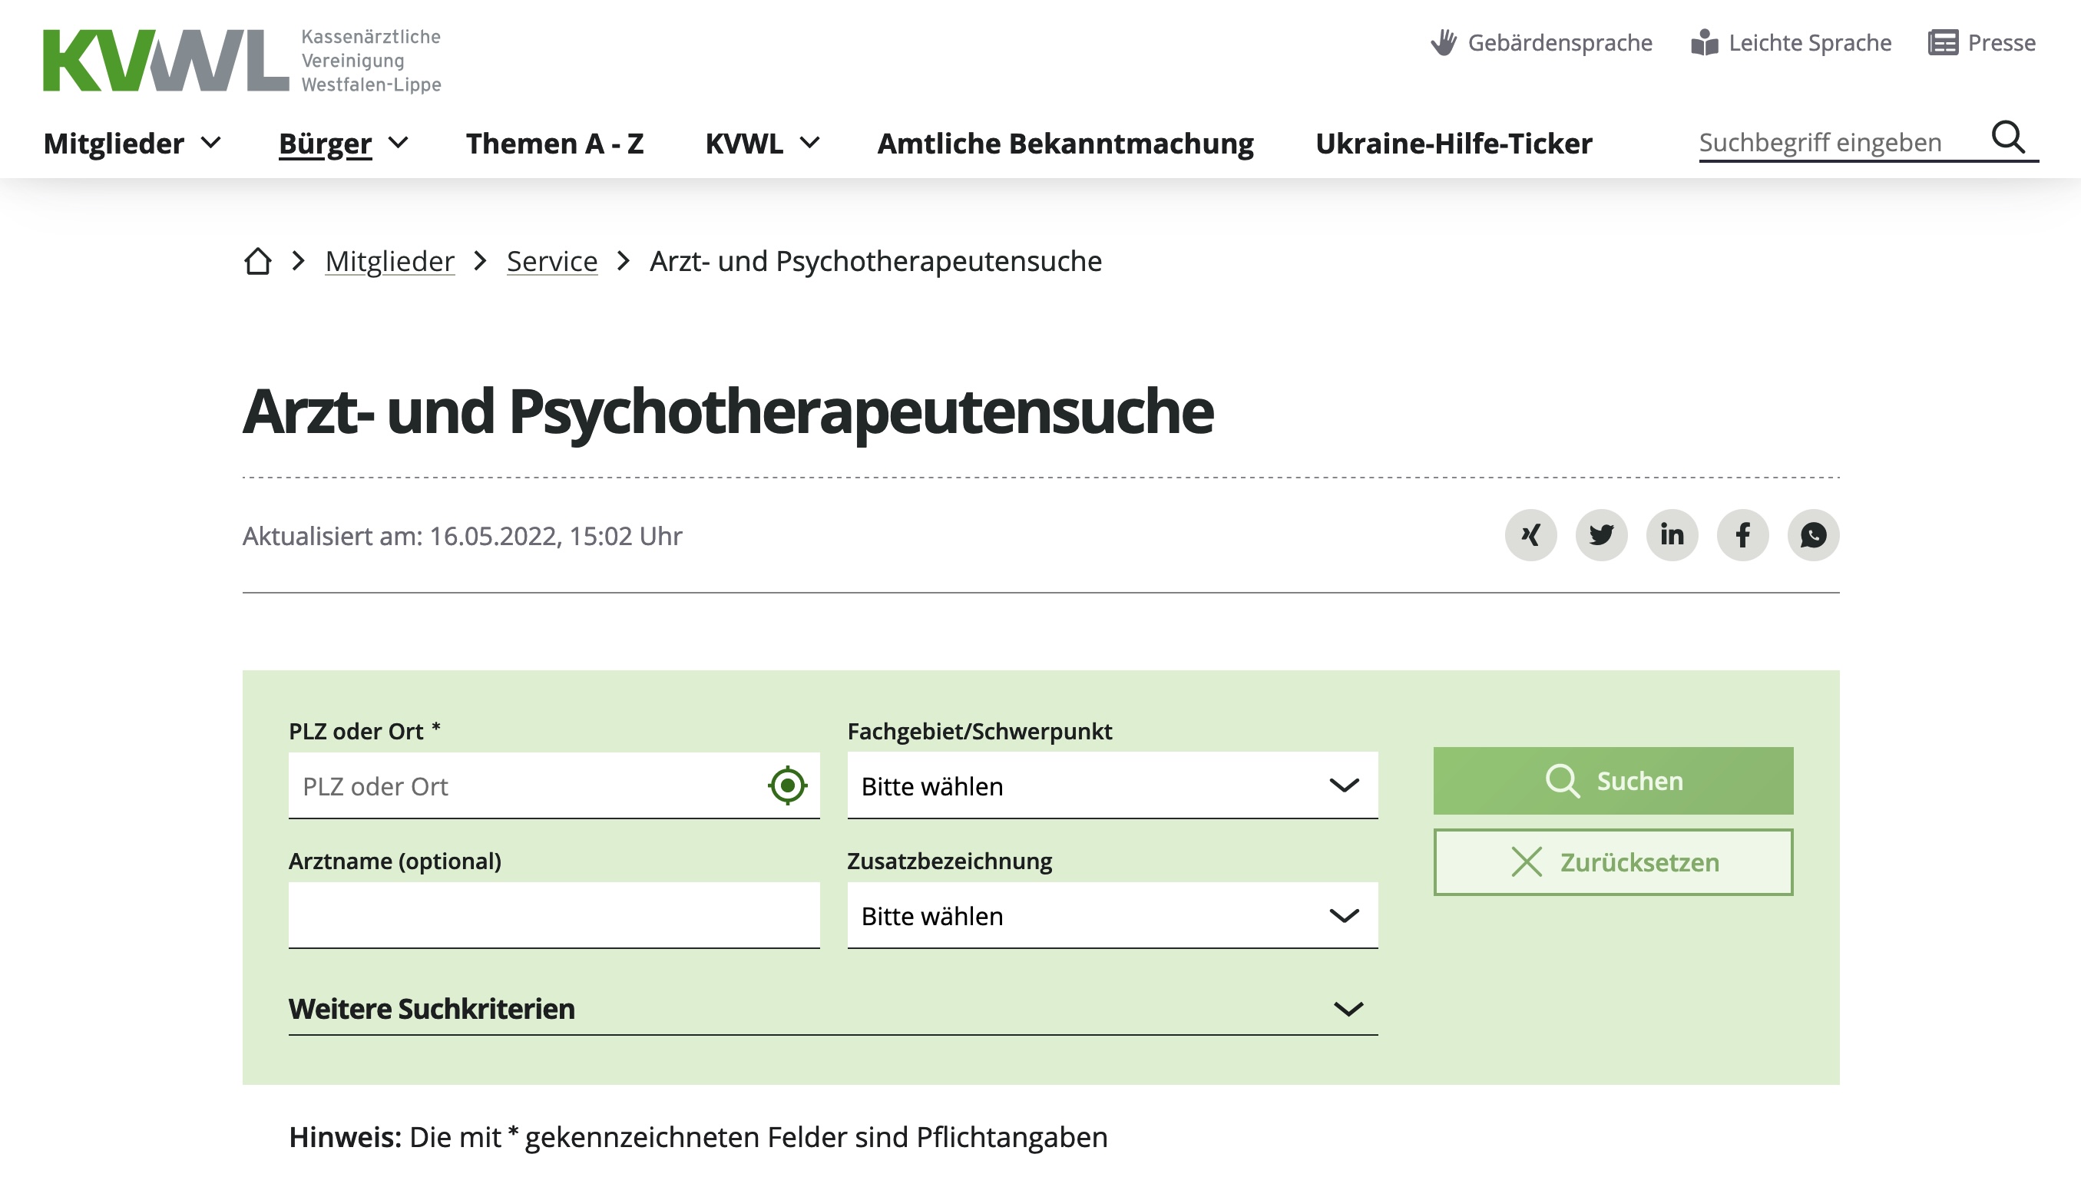The image size is (2081, 1187).
Task: Open the Fachgebiet/Schwerpunkt dropdown
Action: coord(1112,785)
